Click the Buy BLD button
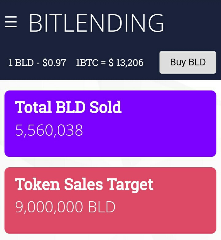This screenshot has height=240, width=221. [x=188, y=62]
